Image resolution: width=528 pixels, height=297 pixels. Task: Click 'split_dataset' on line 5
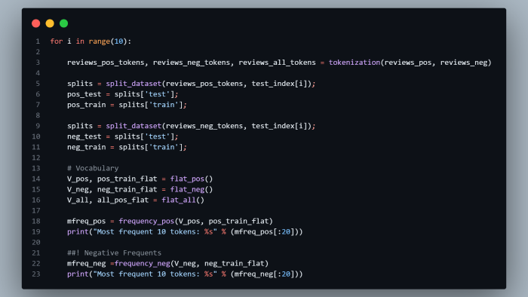click(x=134, y=84)
